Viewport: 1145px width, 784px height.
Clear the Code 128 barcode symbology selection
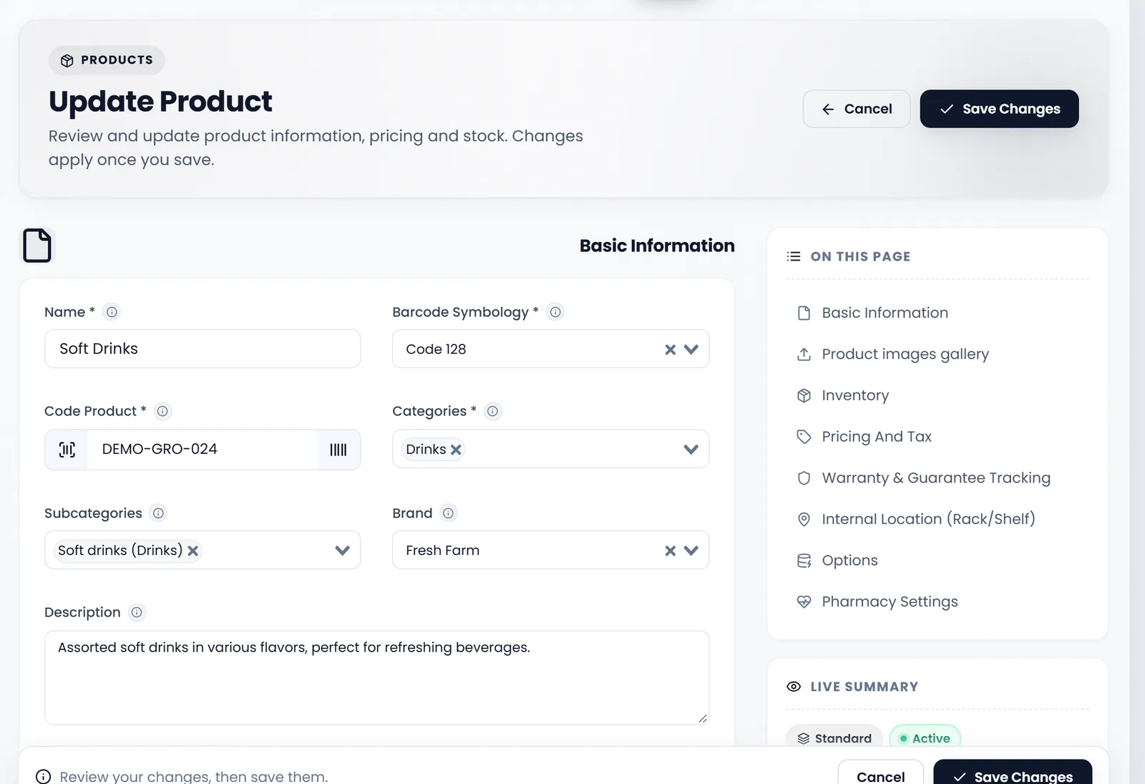pos(670,349)
